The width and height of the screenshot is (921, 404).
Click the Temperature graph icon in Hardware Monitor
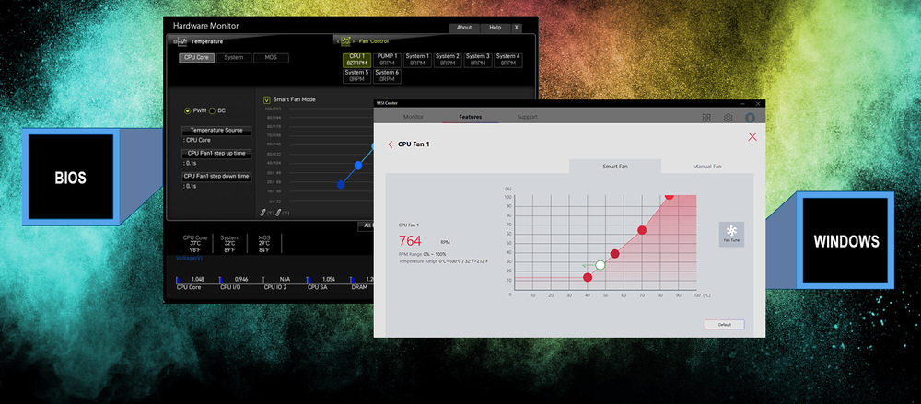click(x=181, y=41)
